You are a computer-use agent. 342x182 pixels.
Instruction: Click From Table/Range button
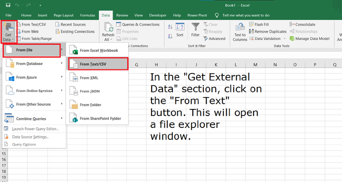34,38
